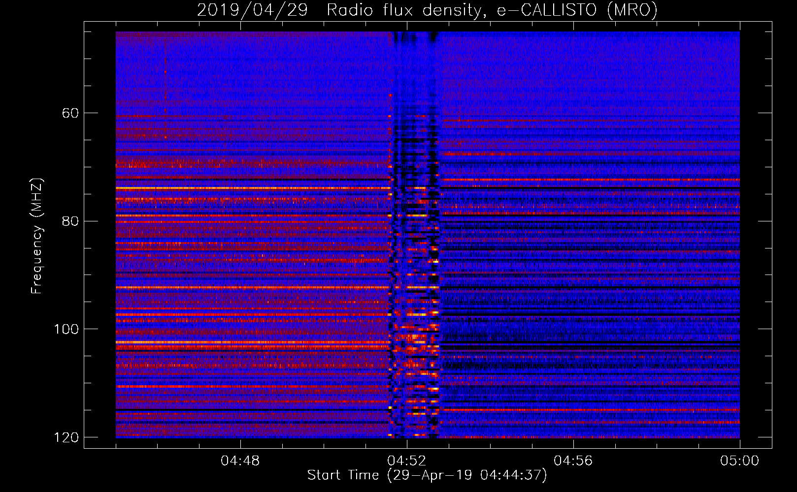
Task: Click the 04:52 time tick label
Action: tap(406, 461)
